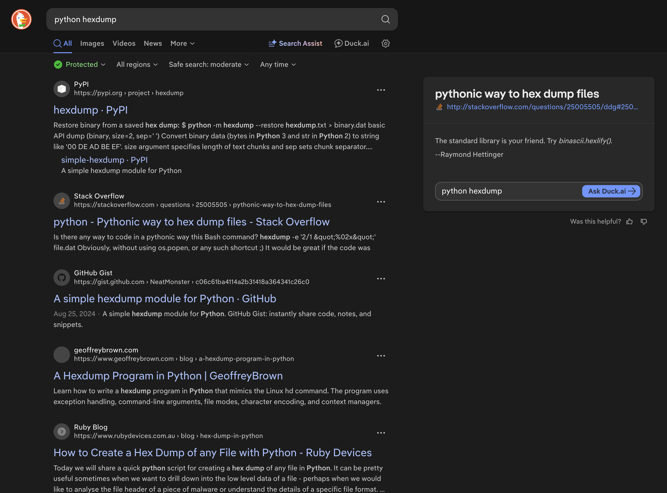Switch to the Images tab
Screen dimensions: 667x493
coord(92,44)
